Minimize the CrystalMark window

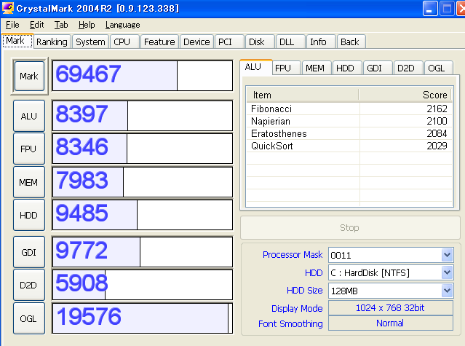point(430,8)
